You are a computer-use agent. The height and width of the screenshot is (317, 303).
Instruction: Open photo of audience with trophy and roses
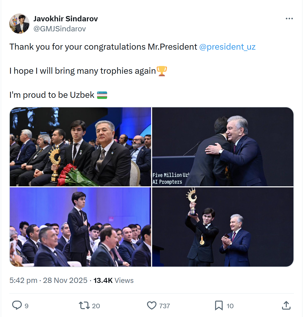pos(80,147)
